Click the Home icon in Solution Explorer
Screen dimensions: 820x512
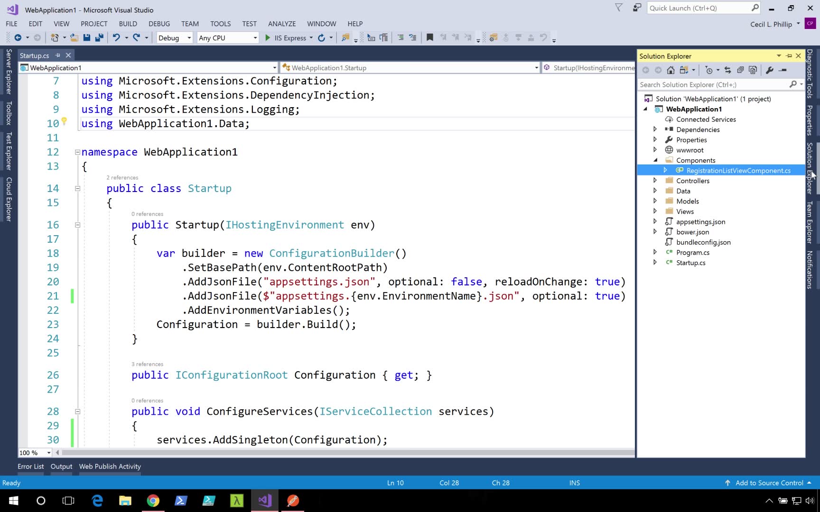671,70
